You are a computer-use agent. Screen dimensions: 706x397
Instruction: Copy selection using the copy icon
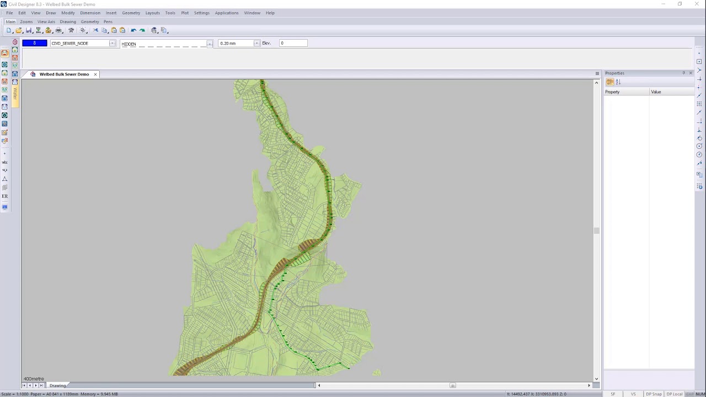click(104, 30)
